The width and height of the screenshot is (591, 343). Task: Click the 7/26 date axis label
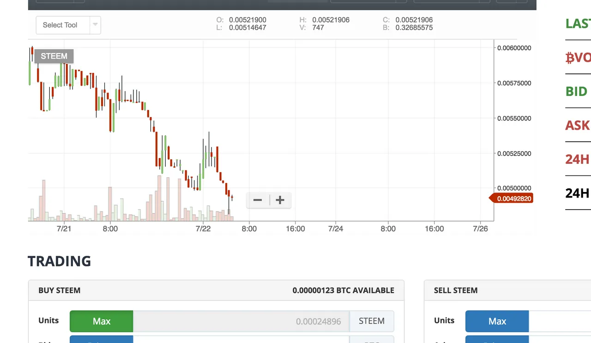pyautogui.click(x=481, y=229)
